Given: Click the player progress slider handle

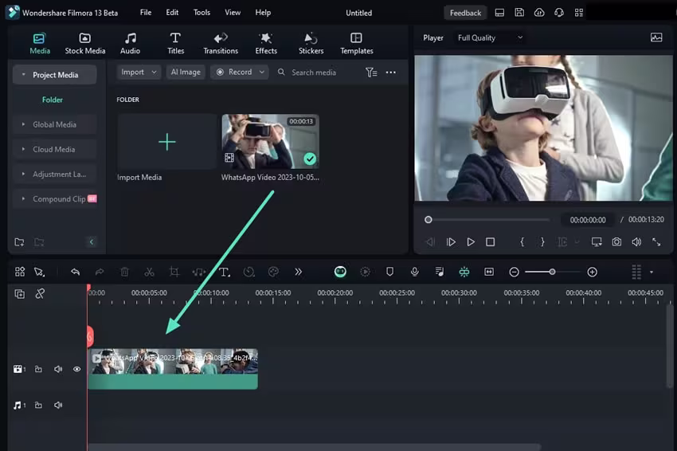Looking at the screenshot, I should click(x=428, y=220).
